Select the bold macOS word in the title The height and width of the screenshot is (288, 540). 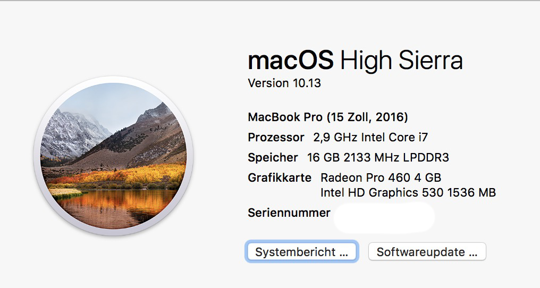coord(291,60)
